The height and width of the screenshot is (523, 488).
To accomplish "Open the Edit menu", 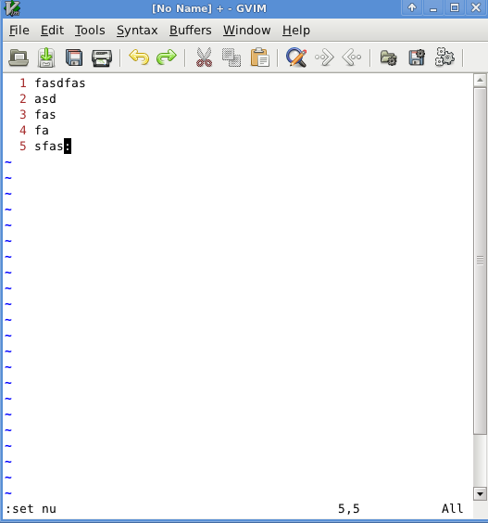I will pyautogui.click(x=52, y=31).
